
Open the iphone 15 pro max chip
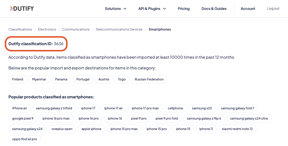click(124, 129)
